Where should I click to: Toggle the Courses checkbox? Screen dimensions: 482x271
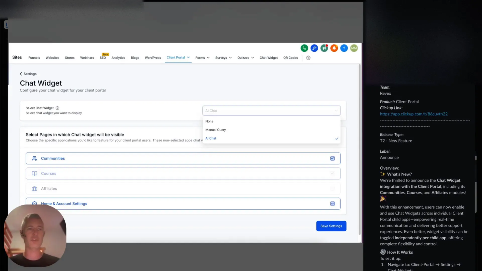(x=332, y=173)
